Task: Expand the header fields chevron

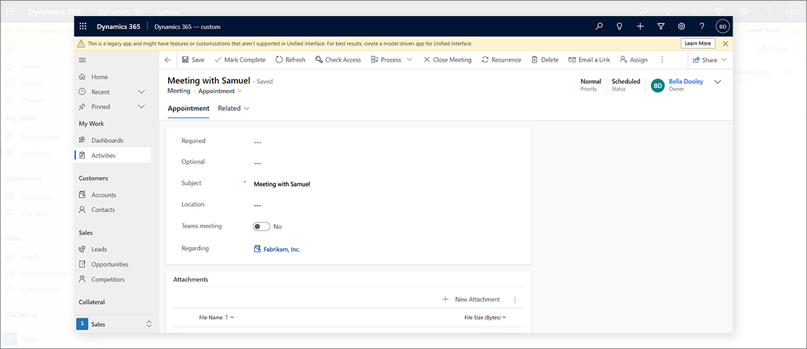Action: pos(718,81)
